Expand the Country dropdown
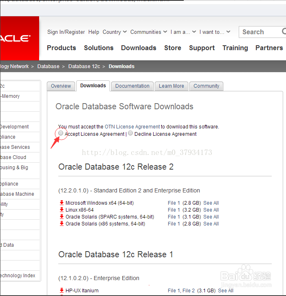Viewport: 286px width, 296px height. (x=114, y=32)
